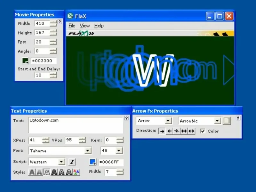Open help for Arrow Fx Properties panel

pyautogui.click(x=238, y=118)
